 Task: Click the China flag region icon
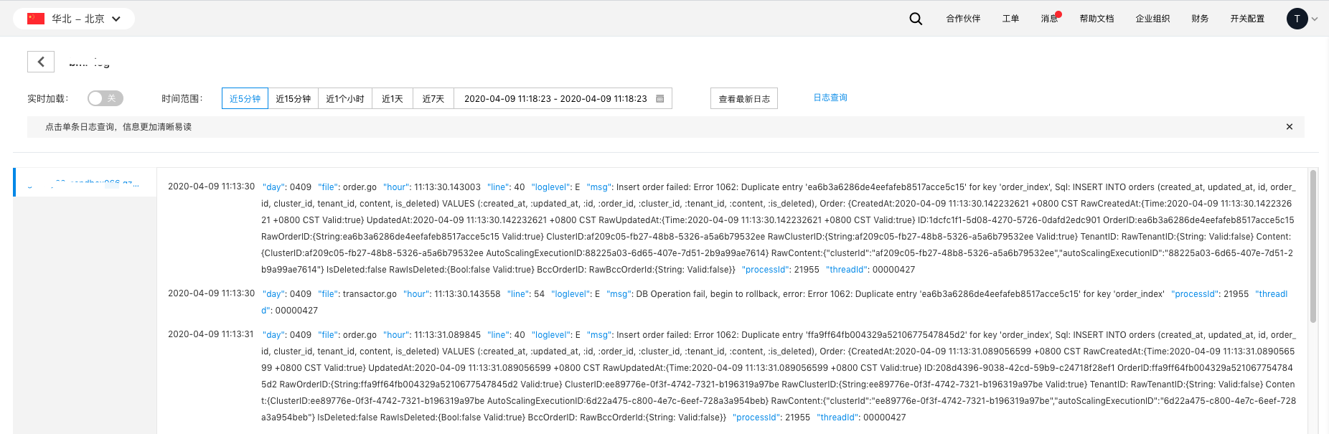click(36, 19)
